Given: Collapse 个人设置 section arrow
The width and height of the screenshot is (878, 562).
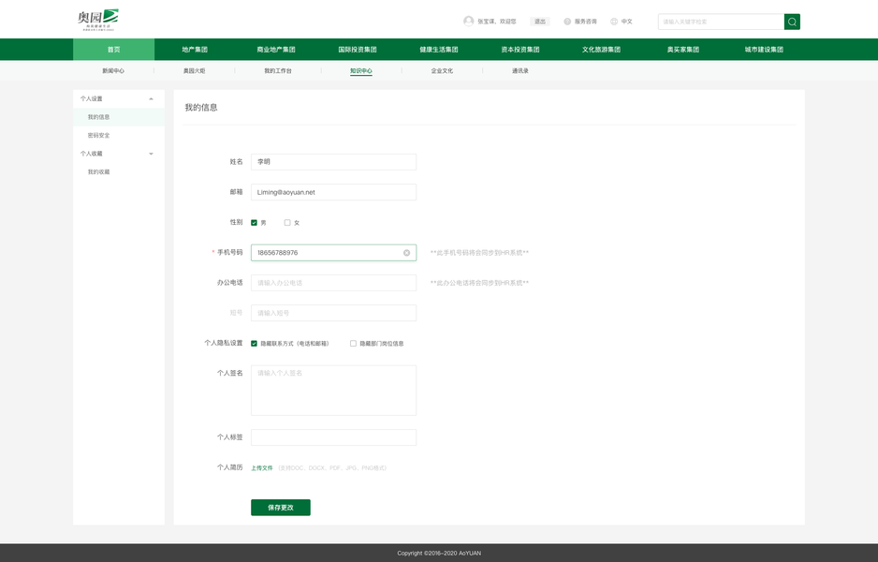Looking at the screenshot, I should tap(152, 98).
